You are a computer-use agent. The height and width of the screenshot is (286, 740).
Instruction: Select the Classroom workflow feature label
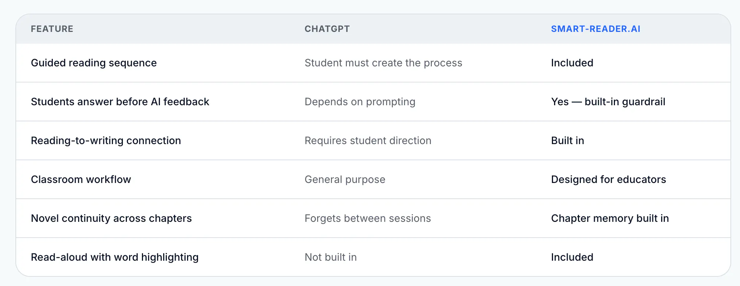81,180
